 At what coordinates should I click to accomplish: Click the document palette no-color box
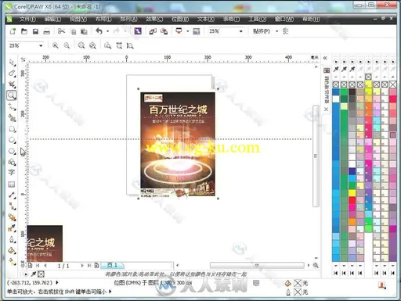pos(41,274)
